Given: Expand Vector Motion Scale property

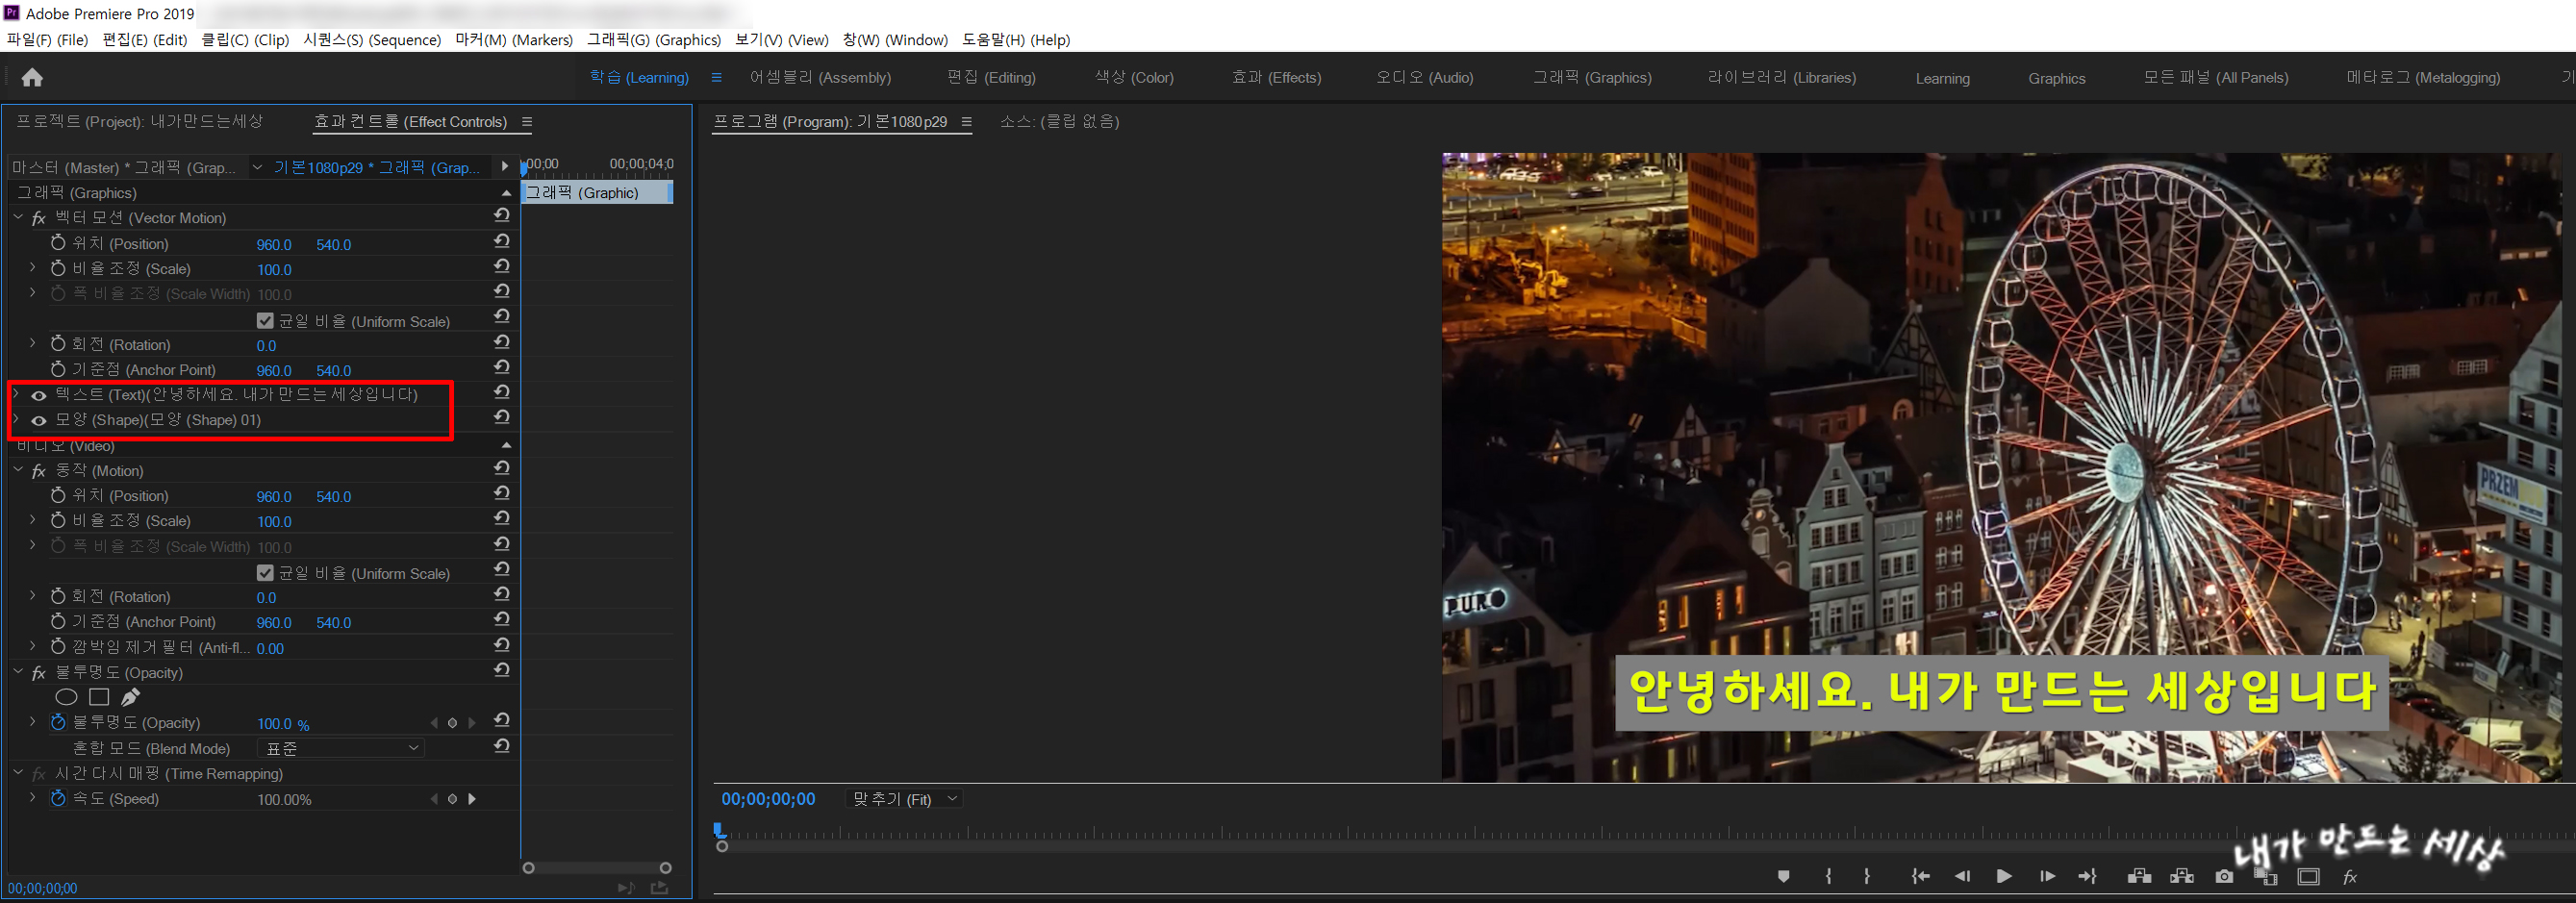Looking at the screenshot, I should tap(32, 268).
